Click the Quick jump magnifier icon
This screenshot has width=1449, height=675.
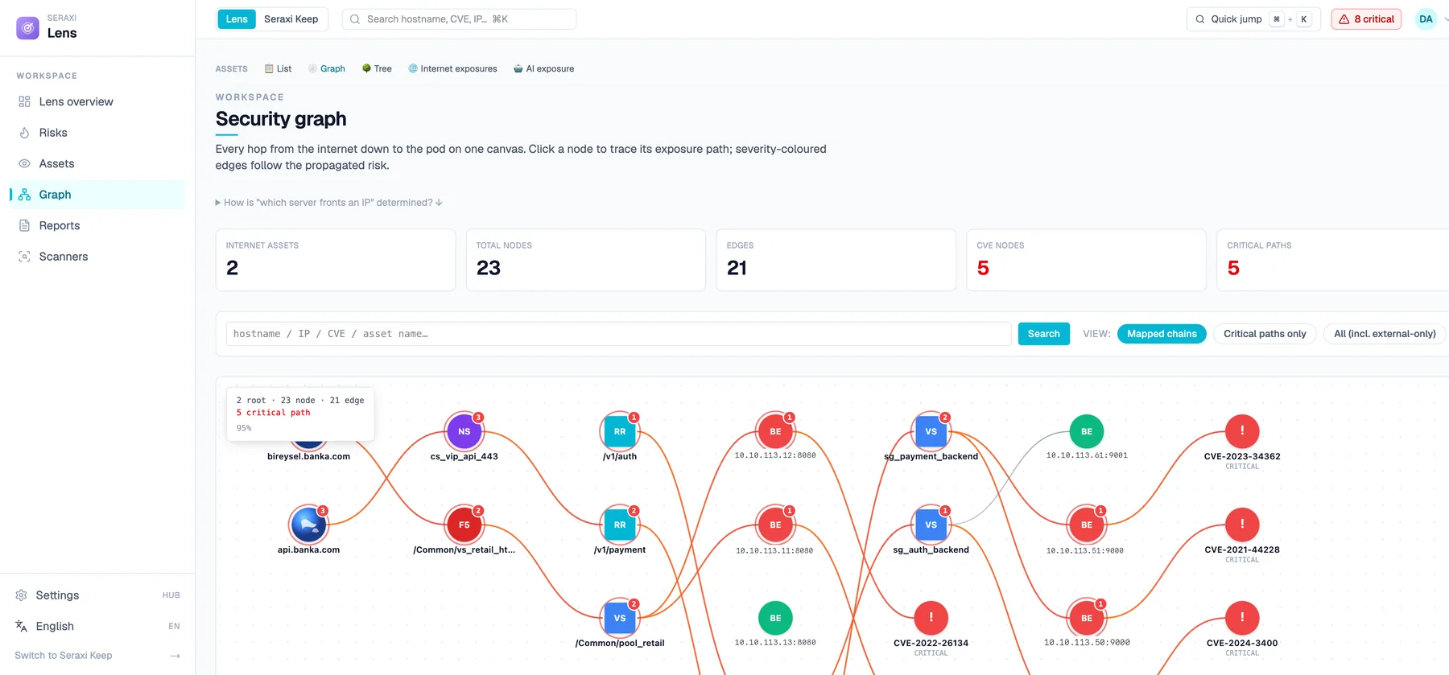pyautogui.click(x=1199, y=19)
